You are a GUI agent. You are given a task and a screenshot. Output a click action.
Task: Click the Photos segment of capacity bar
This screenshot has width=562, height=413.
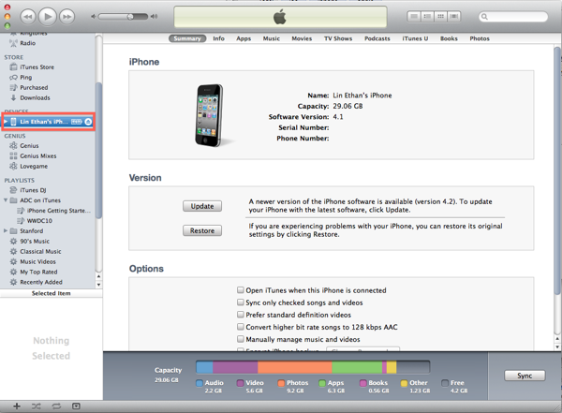click(x=295, y=367)
